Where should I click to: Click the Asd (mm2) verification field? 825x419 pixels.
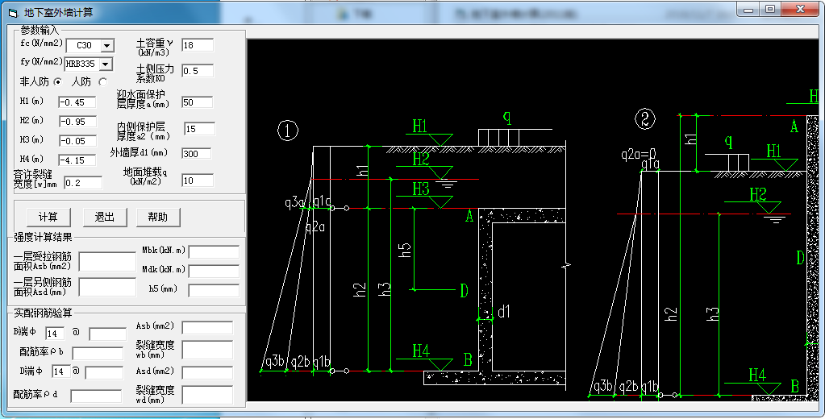pos(207,373)
